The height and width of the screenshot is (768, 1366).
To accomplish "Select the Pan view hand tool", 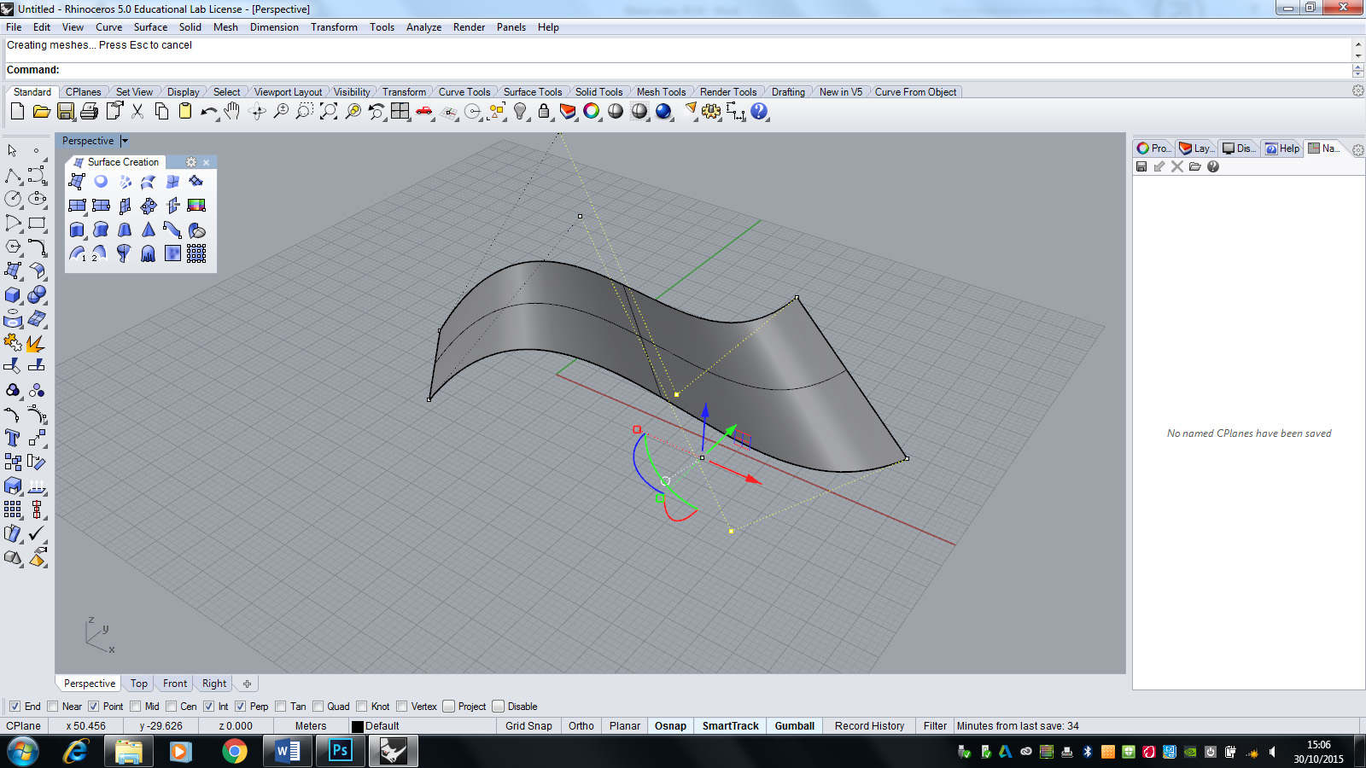I will (x=232, y=112).
